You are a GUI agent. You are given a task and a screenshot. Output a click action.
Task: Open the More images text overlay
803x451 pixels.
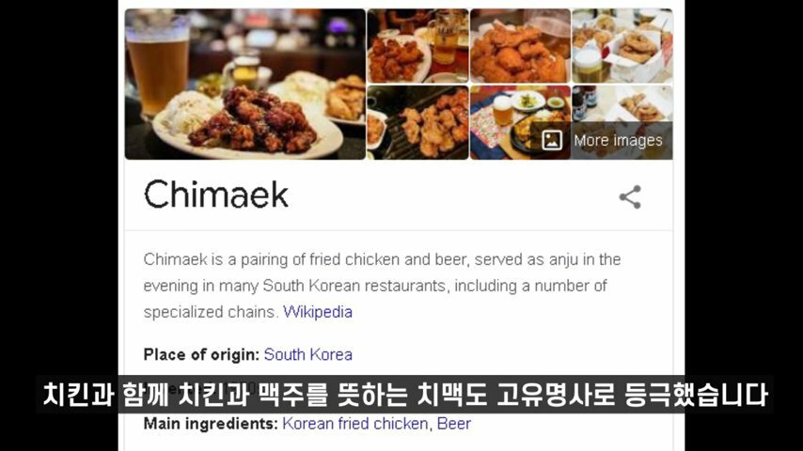click(x=618, y=140)
